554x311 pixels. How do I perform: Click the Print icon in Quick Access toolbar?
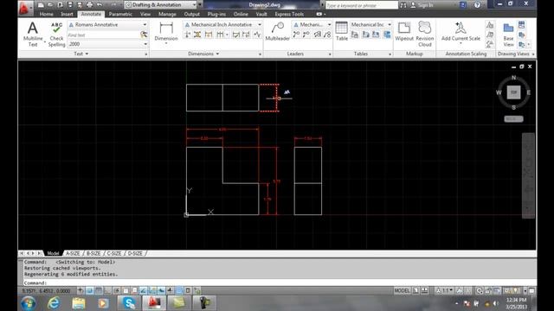(x=89, y=5)
